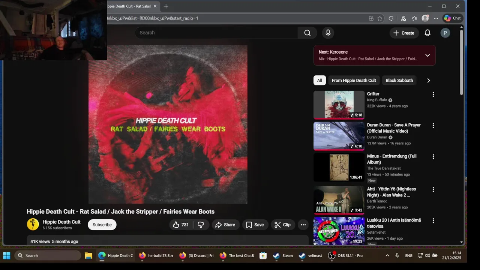
Task: Open Minus Entfremdung Full Album thumbnail
Action: coord(339,167)
